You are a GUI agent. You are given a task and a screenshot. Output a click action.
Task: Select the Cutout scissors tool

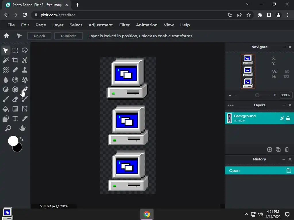pyautogui.click(x=25, y=60)
